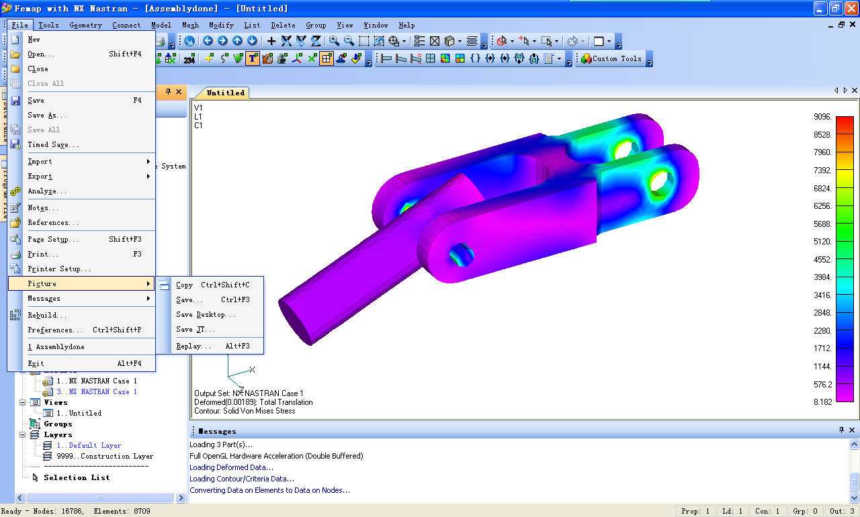Click the rotate-right blue arrow icon
The width and height of the screenshot is (860, 517).
click(222, 41)
